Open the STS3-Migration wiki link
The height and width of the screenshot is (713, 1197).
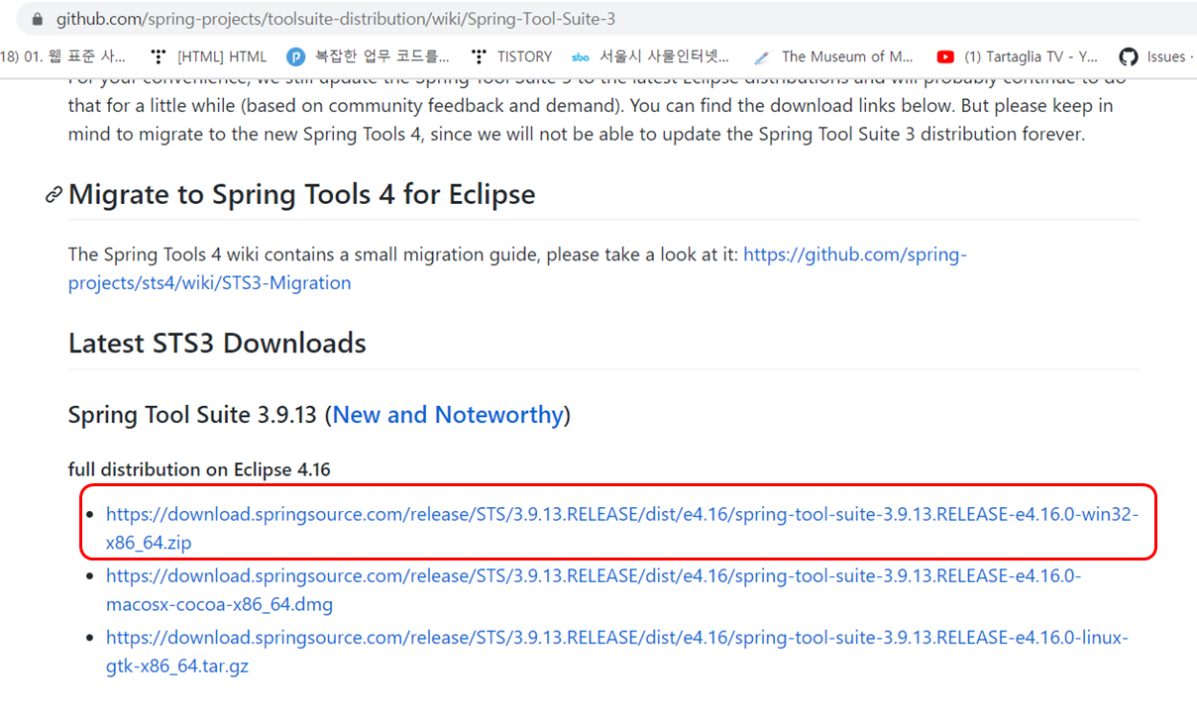(517, 268)
